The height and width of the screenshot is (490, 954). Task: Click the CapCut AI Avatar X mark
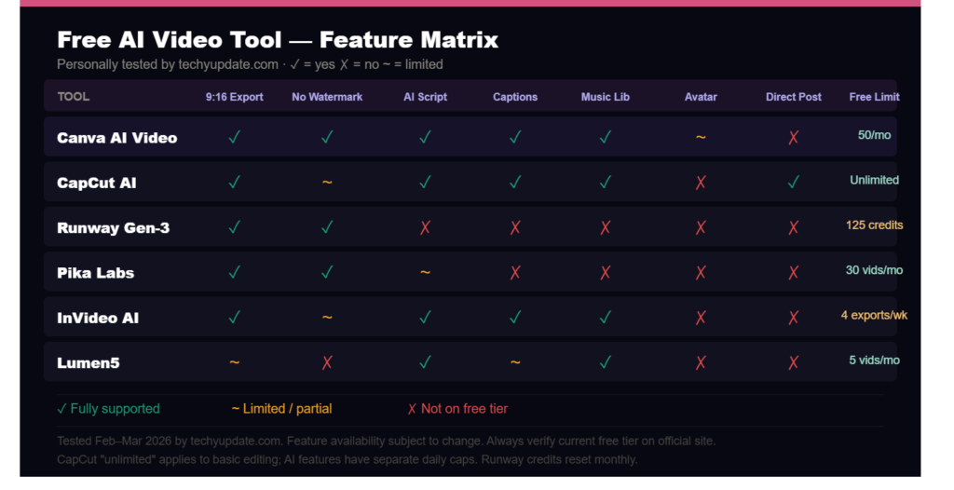pyautogui.click(x=701, y=183)
